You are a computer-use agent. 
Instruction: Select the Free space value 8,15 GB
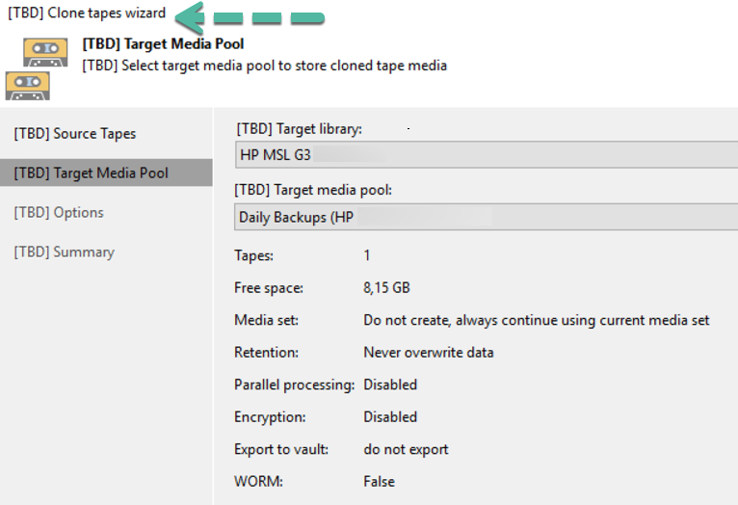pyautogui.click(x=387, y=287)
